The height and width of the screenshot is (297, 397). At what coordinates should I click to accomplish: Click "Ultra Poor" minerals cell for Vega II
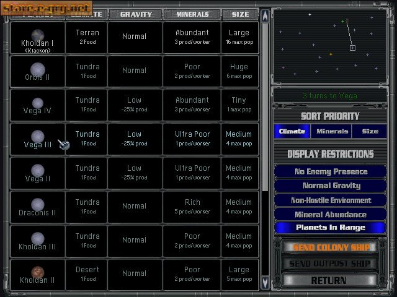point(192,173)
